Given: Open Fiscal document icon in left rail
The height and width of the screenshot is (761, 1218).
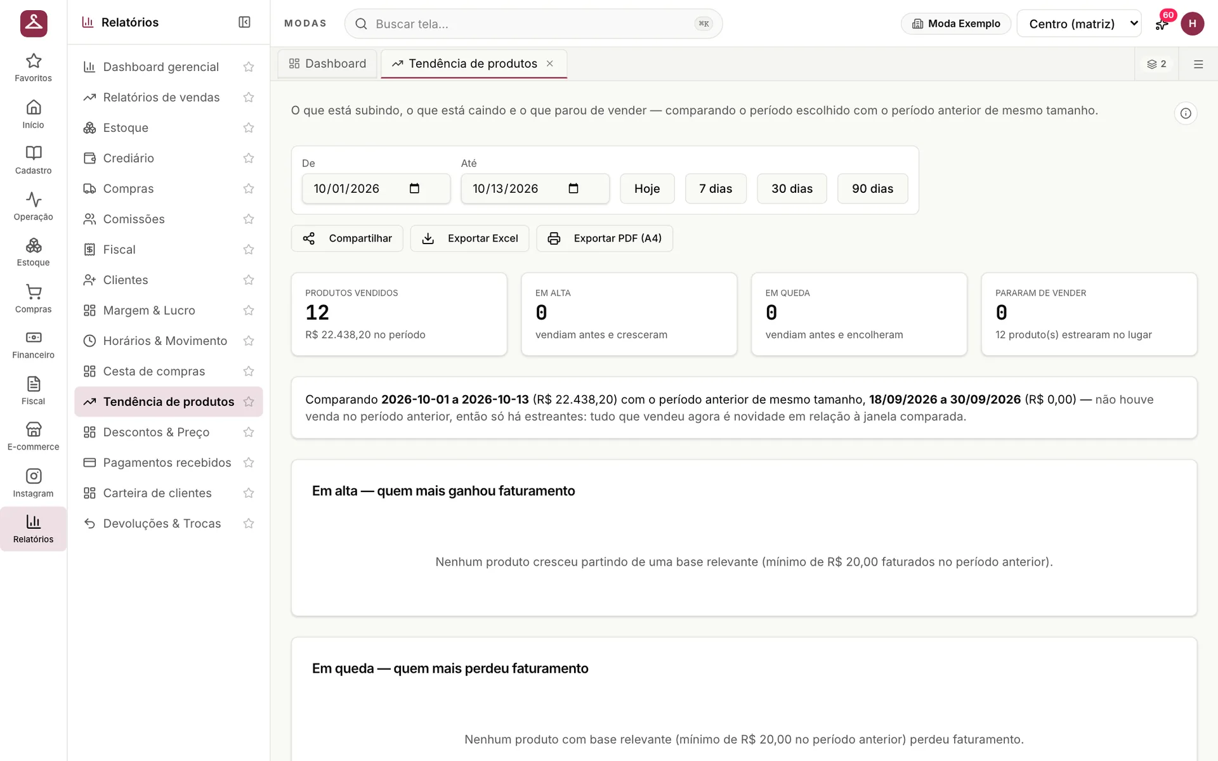Looking at the screenshot, I should click(33, 391).
